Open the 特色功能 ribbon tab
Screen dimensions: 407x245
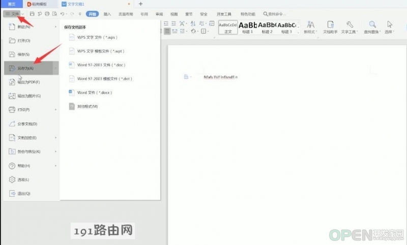pyautogui.click(x=248, y=14)
